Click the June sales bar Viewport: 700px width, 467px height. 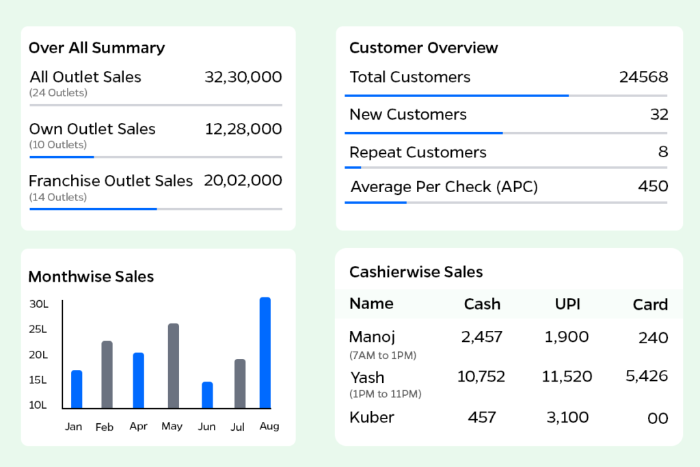207,395
